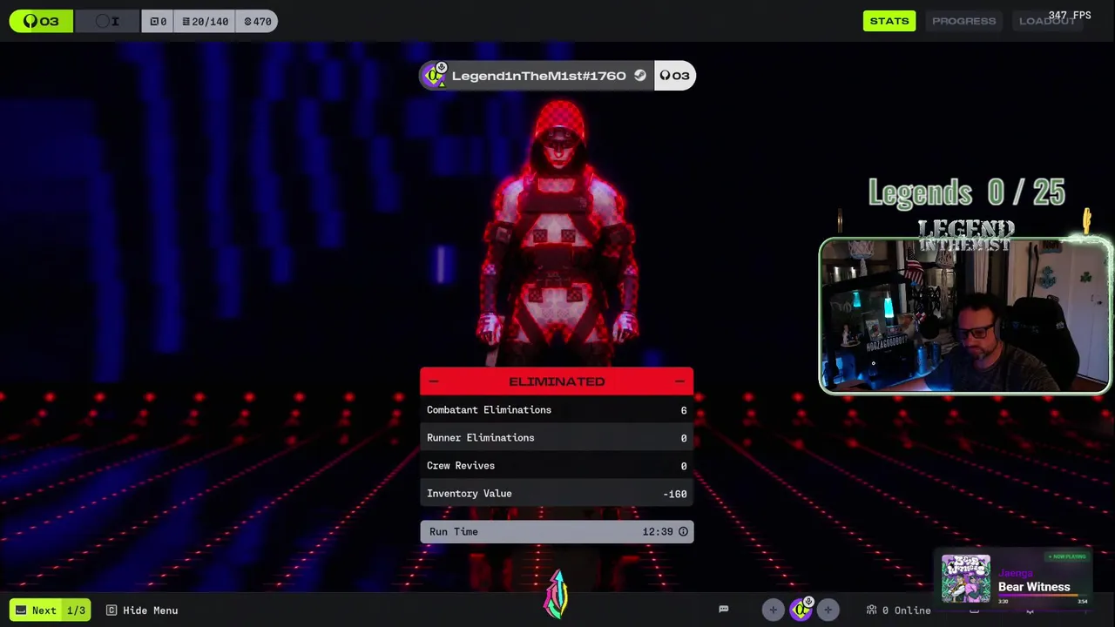
Task: Click the Bear Witness song title
Action: click(x=1034, y=587)
